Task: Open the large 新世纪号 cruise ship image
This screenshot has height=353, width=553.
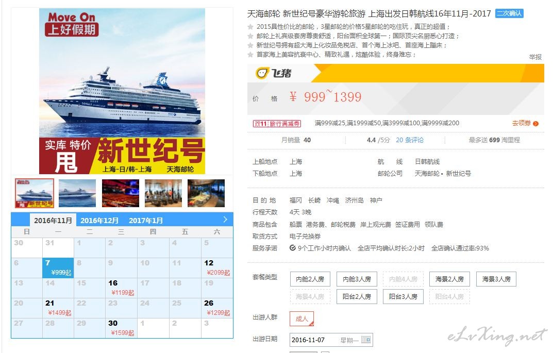Action: [122, 91]
